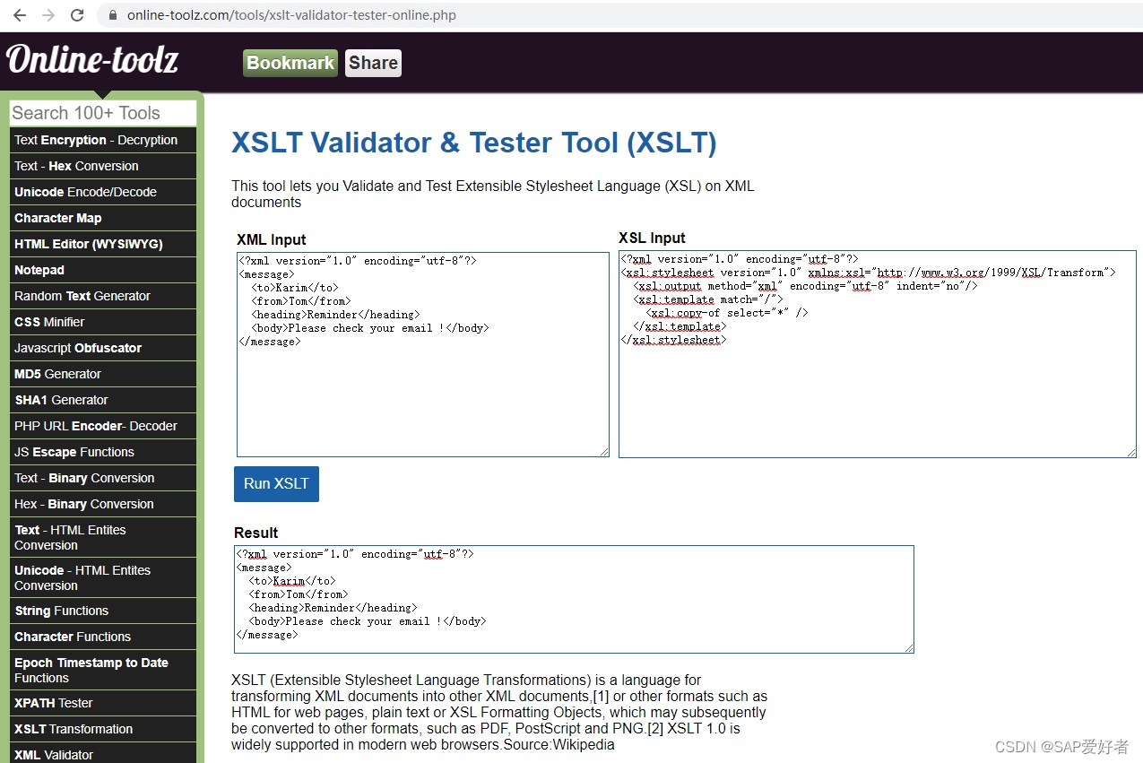
Task: Click the browser back navigation arrow
Action: pyautogui.click(x=18, y=14)
